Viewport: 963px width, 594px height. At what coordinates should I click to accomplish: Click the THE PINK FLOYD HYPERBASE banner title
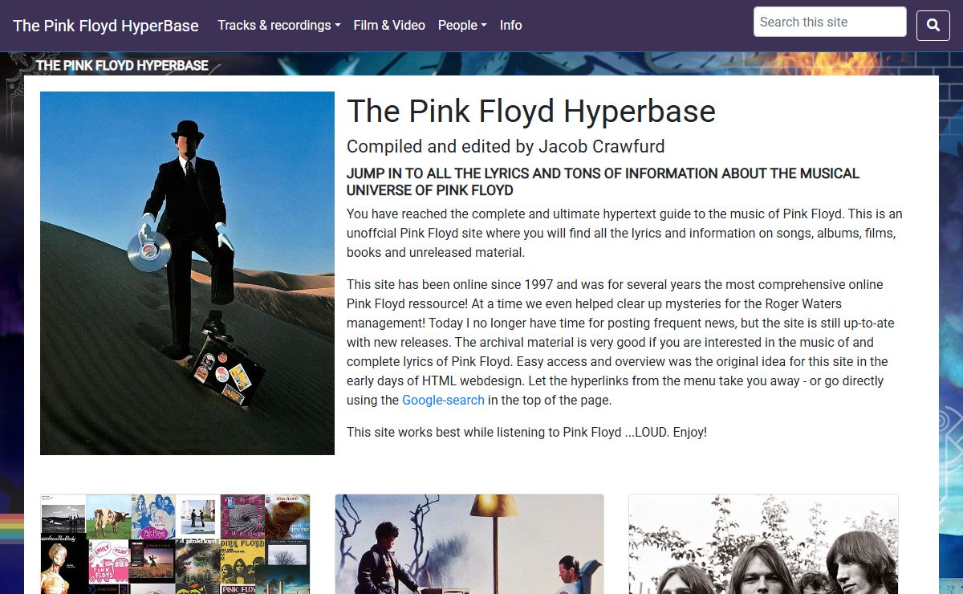pos(122,65)
